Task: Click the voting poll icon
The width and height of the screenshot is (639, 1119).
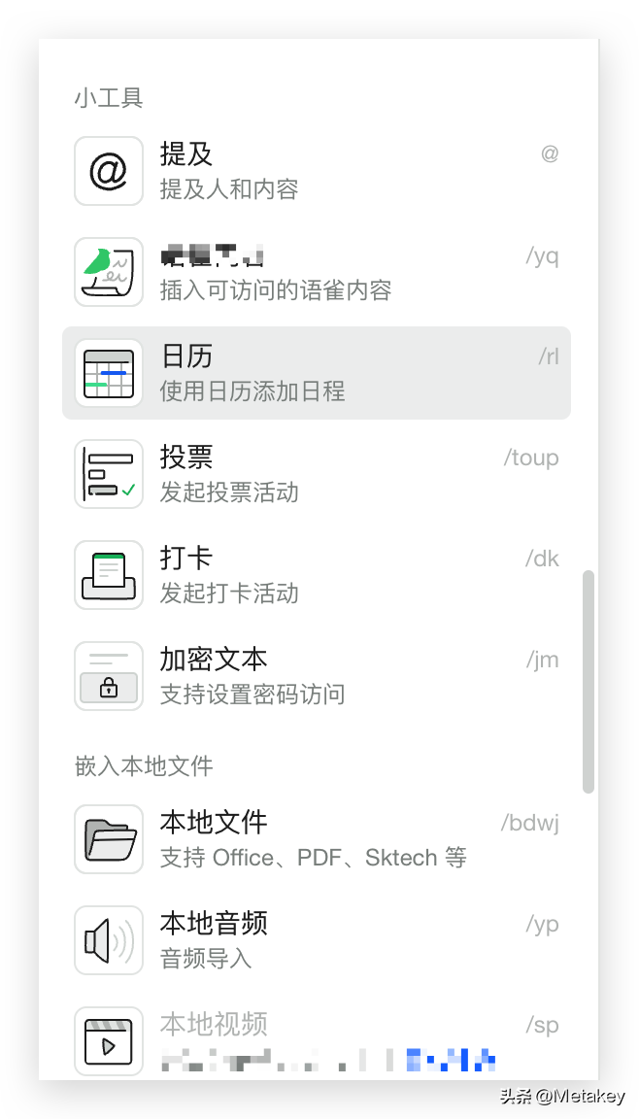Action: (x=109, y=474)
